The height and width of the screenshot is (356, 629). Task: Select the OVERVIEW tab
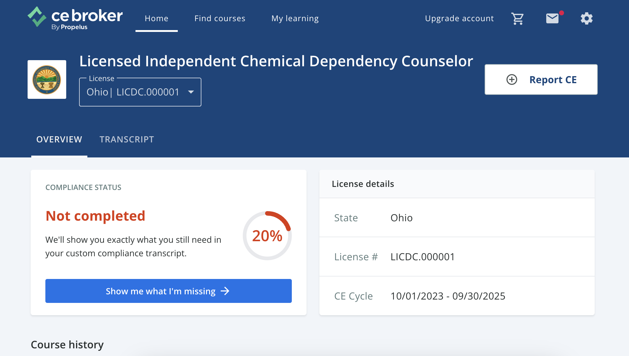[59, 139]
